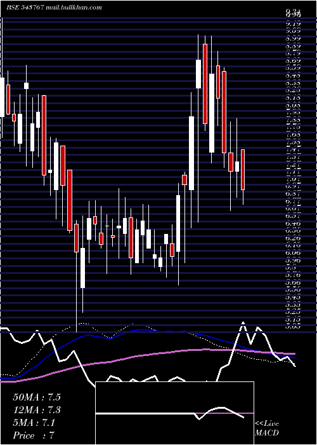Click the BSE 543767 ticker title
Screen dimensions: 317x445
coord(25,8)
